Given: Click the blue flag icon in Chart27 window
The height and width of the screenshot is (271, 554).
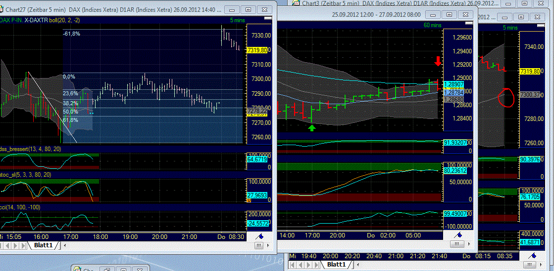Looking at the screenshot, I should [260, 236].
